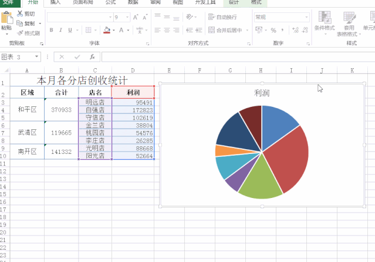Select the cell containing 172823
Screen dimensions: 375x262
[x=133, y=110]
